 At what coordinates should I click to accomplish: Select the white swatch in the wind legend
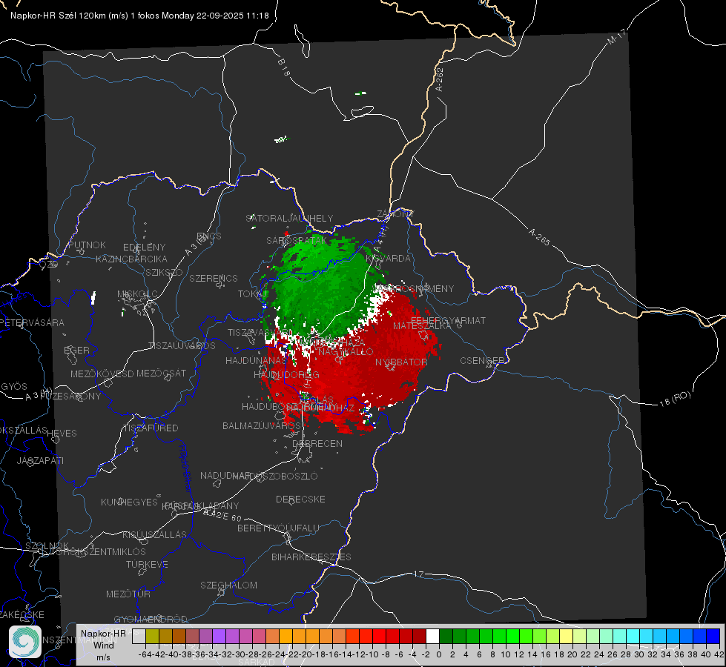tap(432, 637)
